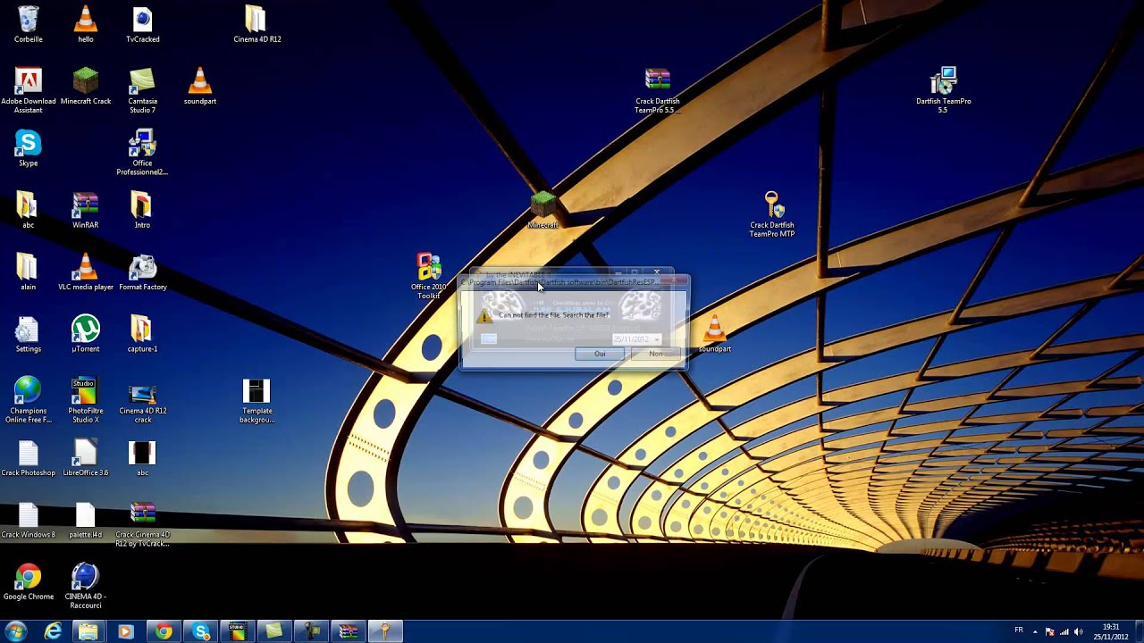Select the Skype desktop icon
The image size is (1144, 643).
coord(29,148)
